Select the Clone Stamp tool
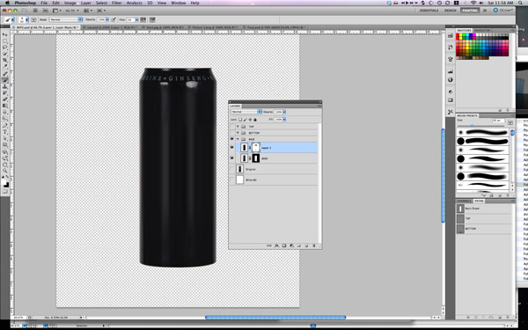Image resolution: width=528 pixels, height=330 pixels. pos(5,86)
